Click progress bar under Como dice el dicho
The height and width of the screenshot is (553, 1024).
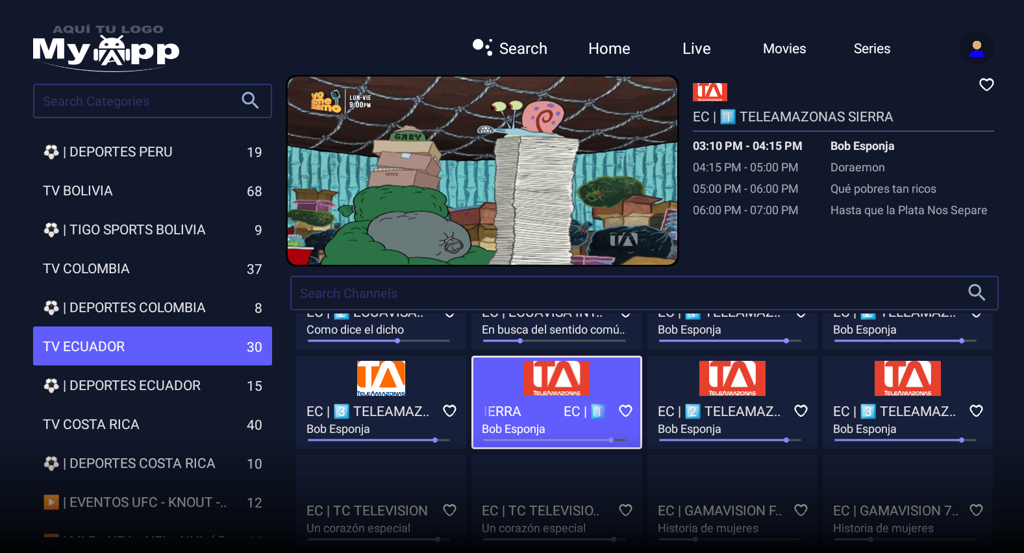point(379,341)
